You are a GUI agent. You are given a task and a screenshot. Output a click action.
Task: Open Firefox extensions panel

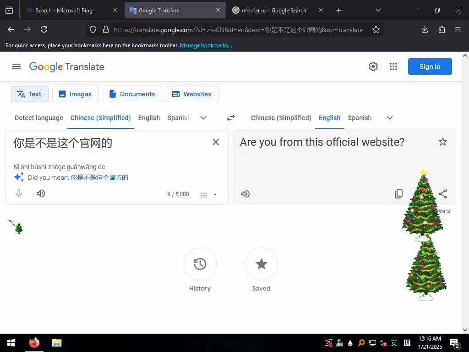(442, 29)
